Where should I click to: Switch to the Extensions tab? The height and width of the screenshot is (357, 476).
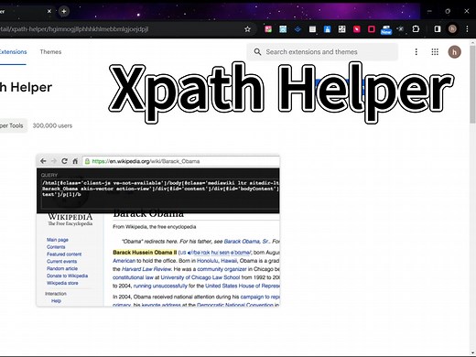coord(13,52)
